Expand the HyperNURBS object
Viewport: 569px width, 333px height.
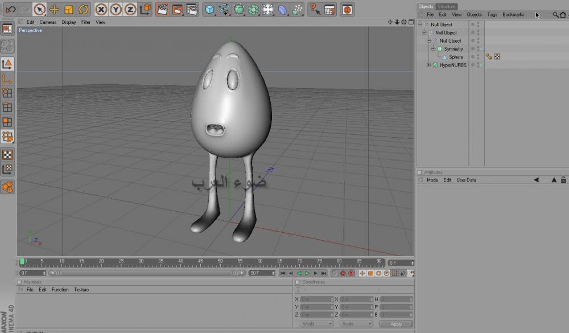point(429,65)
